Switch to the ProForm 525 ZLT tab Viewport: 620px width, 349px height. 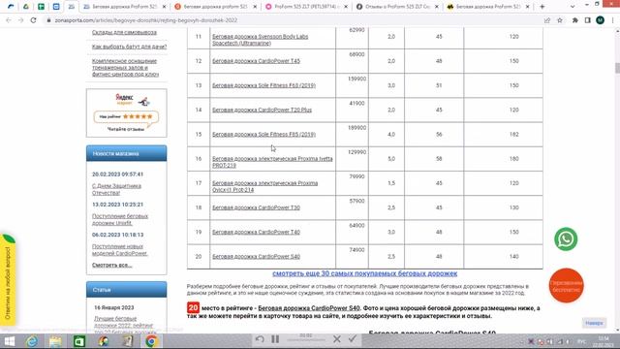306,7
